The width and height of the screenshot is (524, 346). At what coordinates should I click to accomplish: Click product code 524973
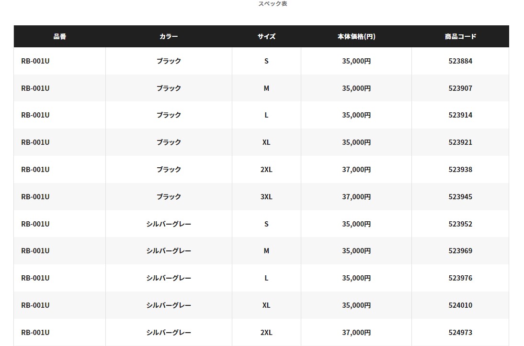tap(460, 333)
